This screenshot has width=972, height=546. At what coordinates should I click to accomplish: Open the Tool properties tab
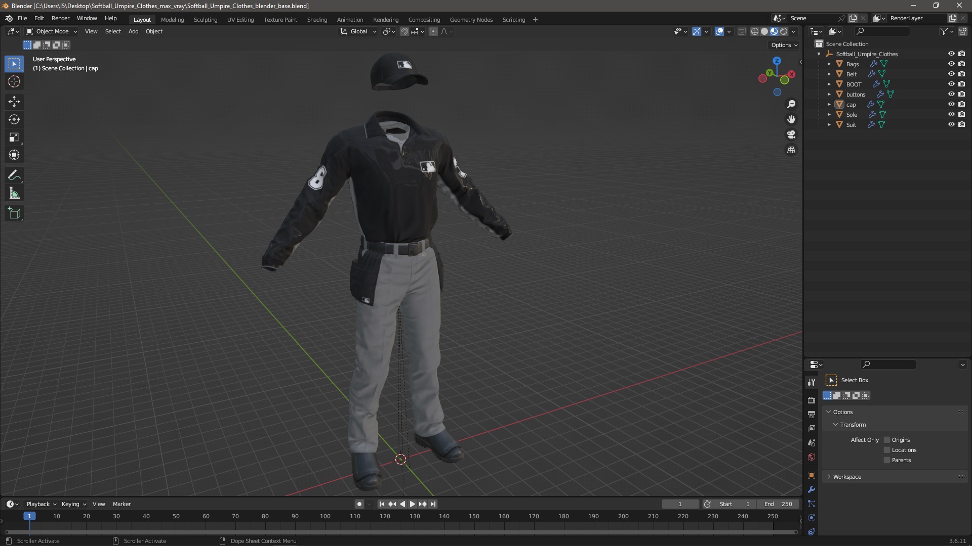tap(812, 382)
